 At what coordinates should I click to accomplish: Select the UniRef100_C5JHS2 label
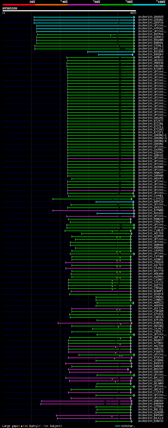click(x=151, y=268)
